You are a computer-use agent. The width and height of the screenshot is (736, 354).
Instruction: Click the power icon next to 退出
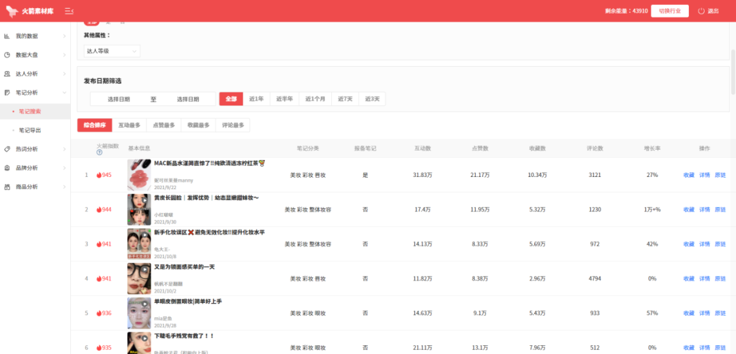pos(701,11)
